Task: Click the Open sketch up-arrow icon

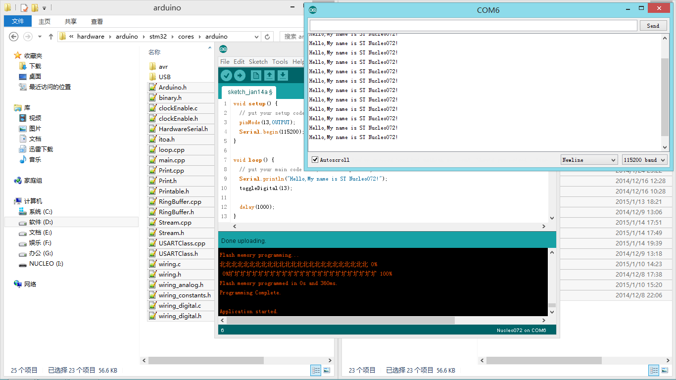Action: coord(269,75)
